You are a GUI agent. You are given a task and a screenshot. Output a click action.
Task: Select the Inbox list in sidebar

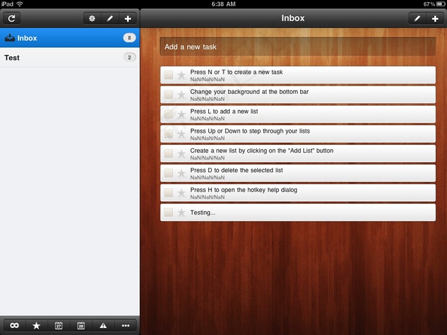tap(70, 38)
